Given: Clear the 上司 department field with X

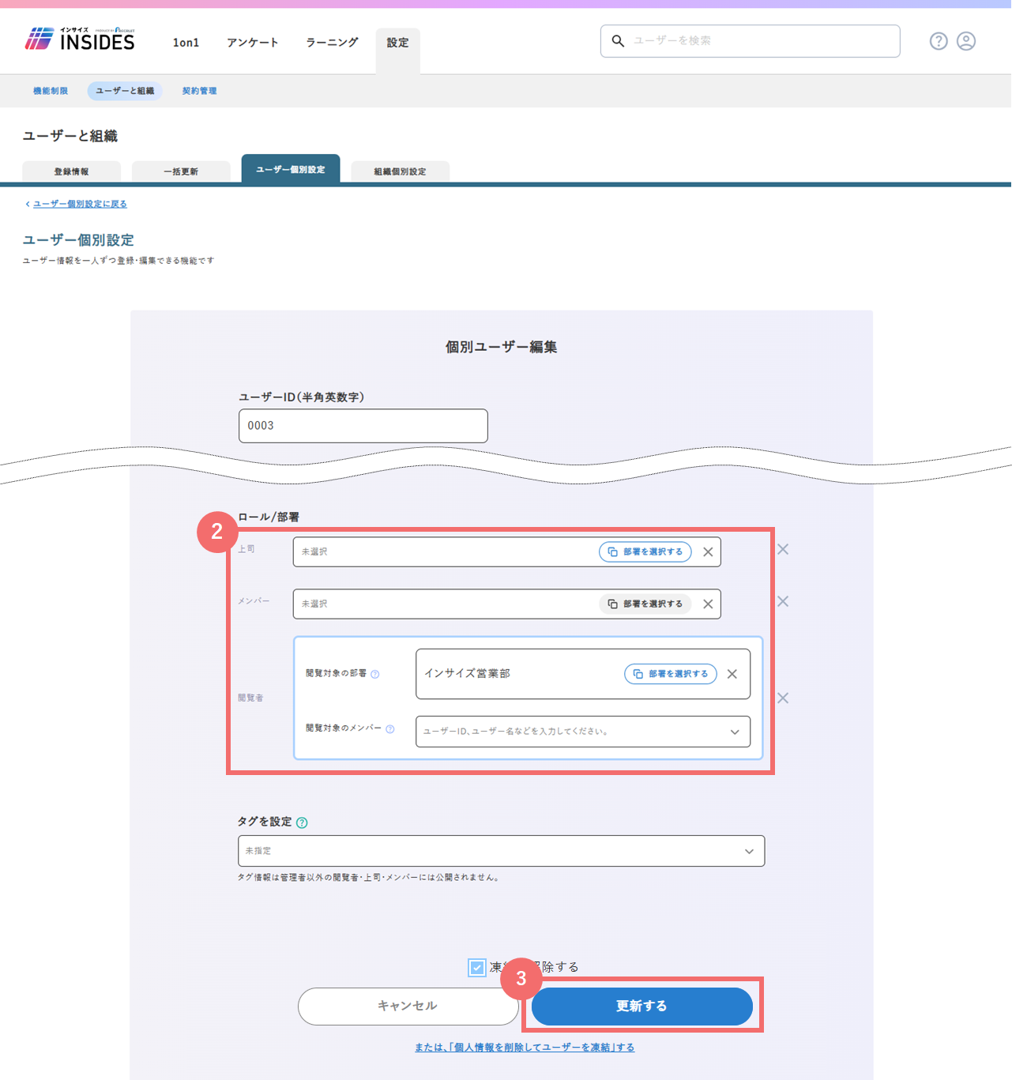Looking at the screenshot, I should pos(708,552).
